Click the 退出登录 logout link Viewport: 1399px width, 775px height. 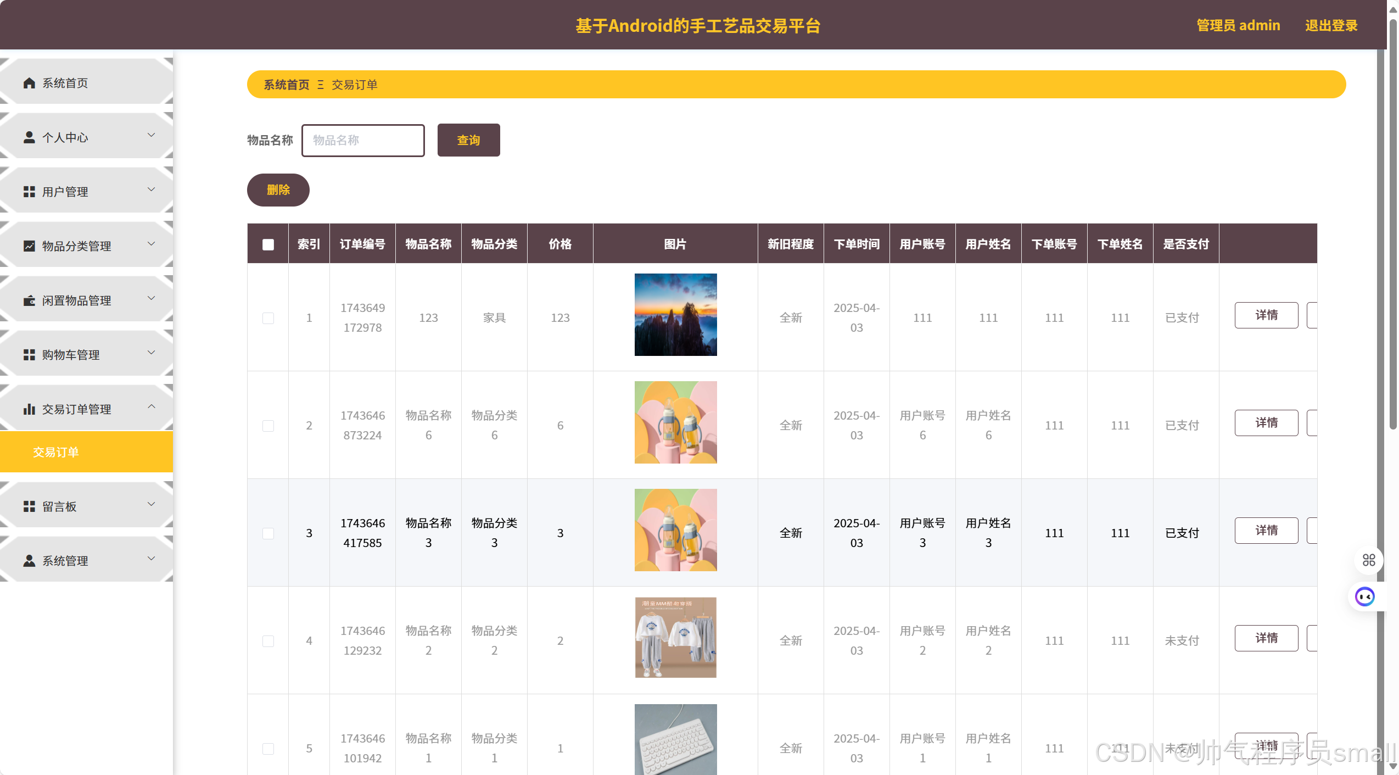(x=1331, y=26)
